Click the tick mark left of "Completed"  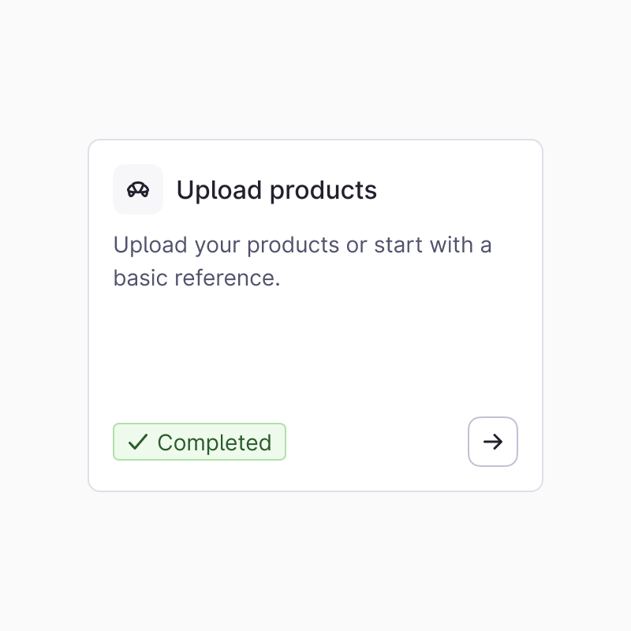[138, 442]
